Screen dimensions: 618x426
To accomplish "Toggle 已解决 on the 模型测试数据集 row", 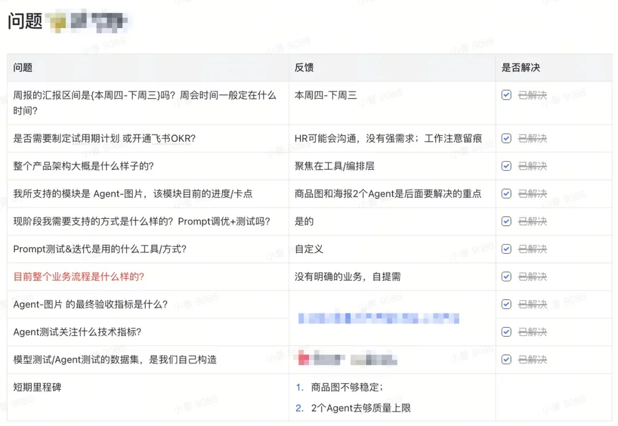I will pos(506,359).
